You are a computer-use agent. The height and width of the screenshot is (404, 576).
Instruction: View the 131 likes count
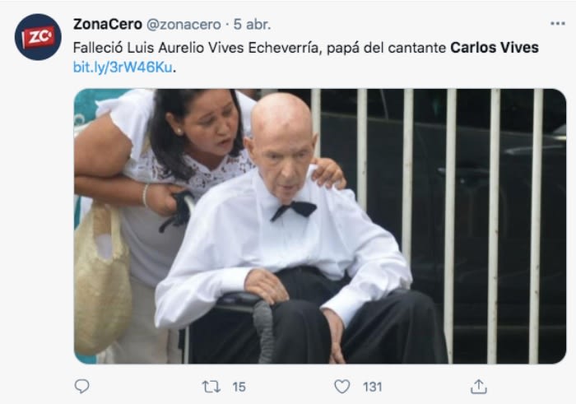[x=372, y=387]
